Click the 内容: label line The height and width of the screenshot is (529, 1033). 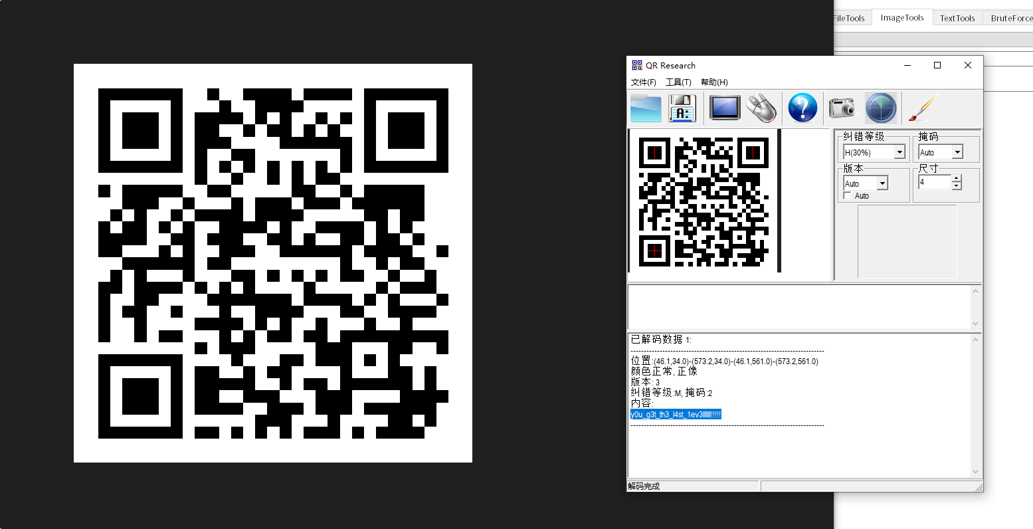pyautogui.click(x=642, y=403)
